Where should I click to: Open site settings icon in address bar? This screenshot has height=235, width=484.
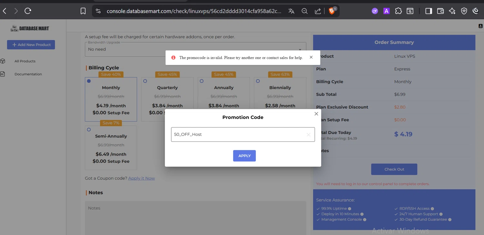click(x=98, y=11)
